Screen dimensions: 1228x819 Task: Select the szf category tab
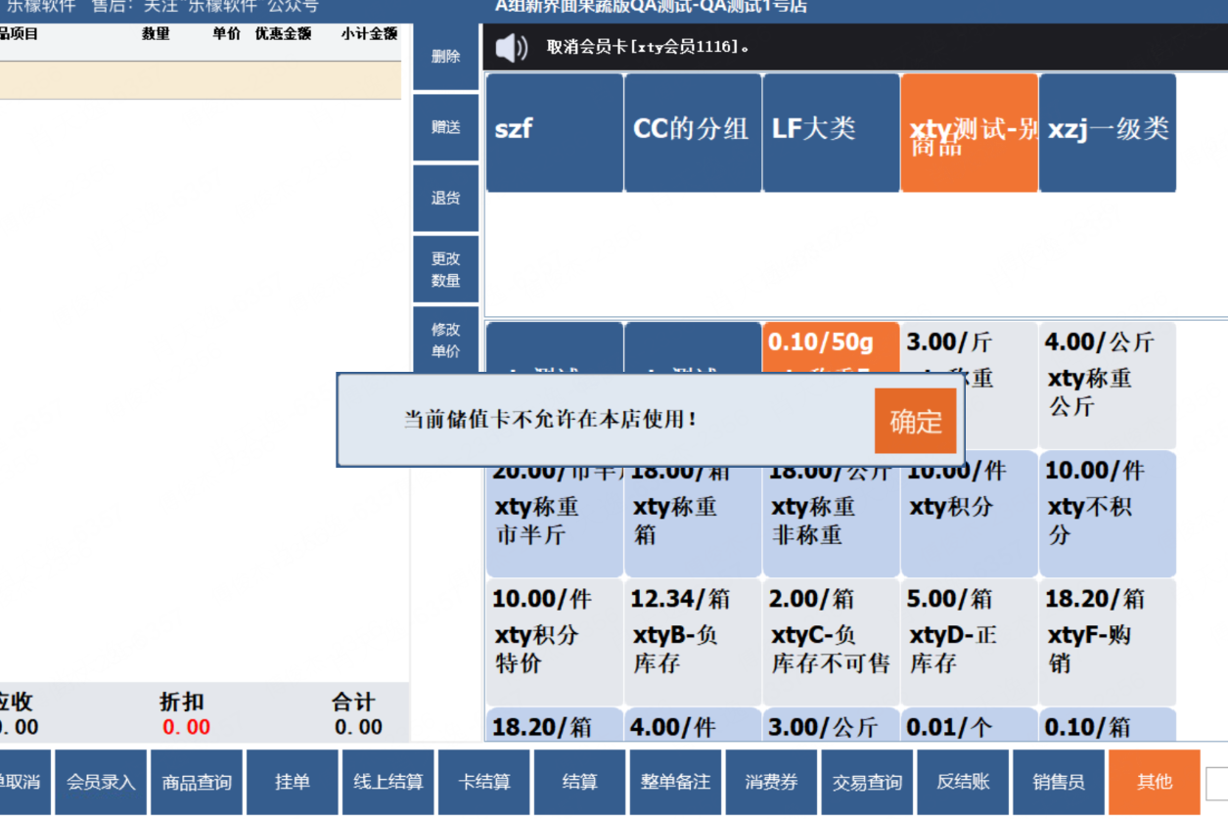(555, 132)
